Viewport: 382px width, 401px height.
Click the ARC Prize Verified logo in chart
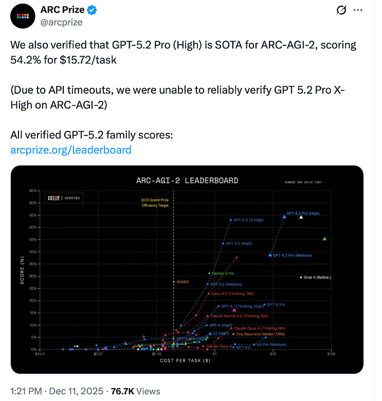pos(63,198)
